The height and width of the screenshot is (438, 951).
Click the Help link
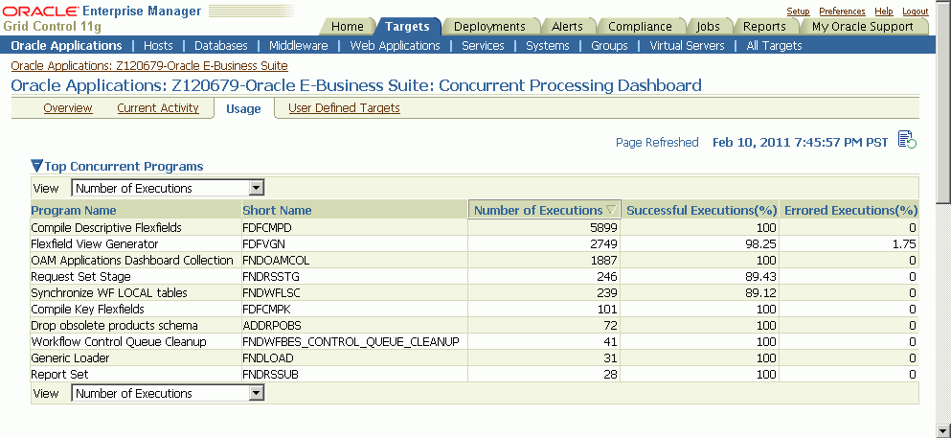[884, 11]
